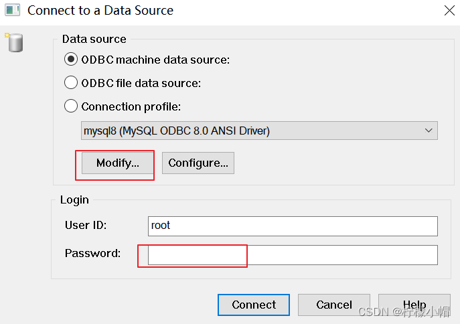
Task: Close the Connect to a Data Source dialog
Action: pos(449,11)
